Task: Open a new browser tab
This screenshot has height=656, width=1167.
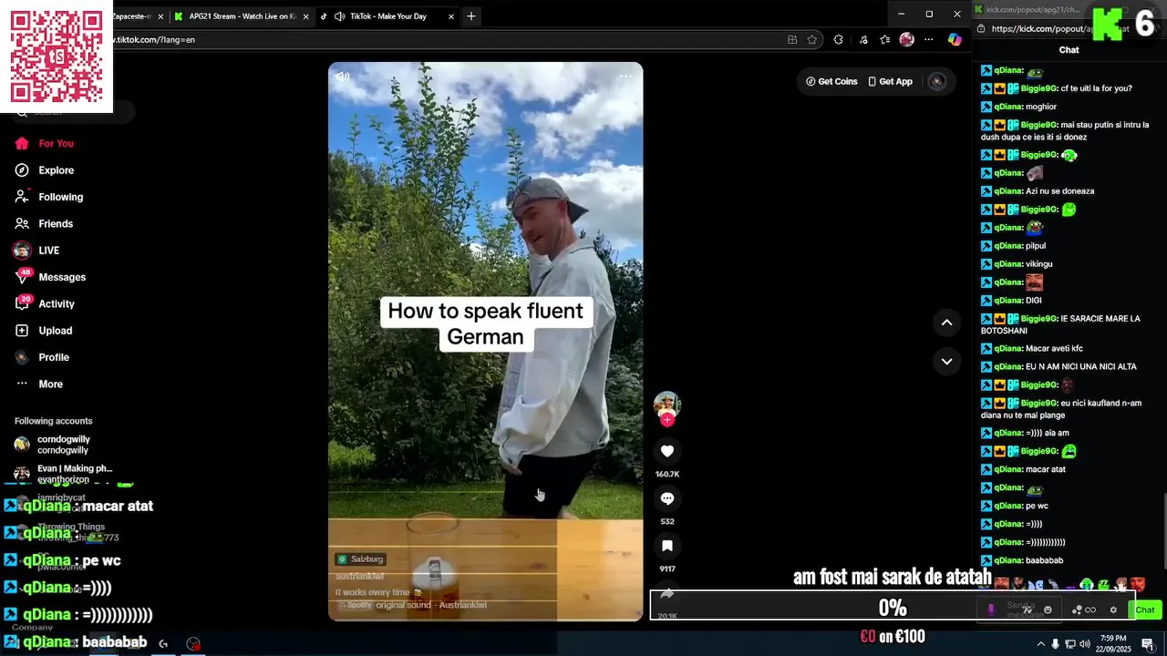Action: click(x=471, y=16)
